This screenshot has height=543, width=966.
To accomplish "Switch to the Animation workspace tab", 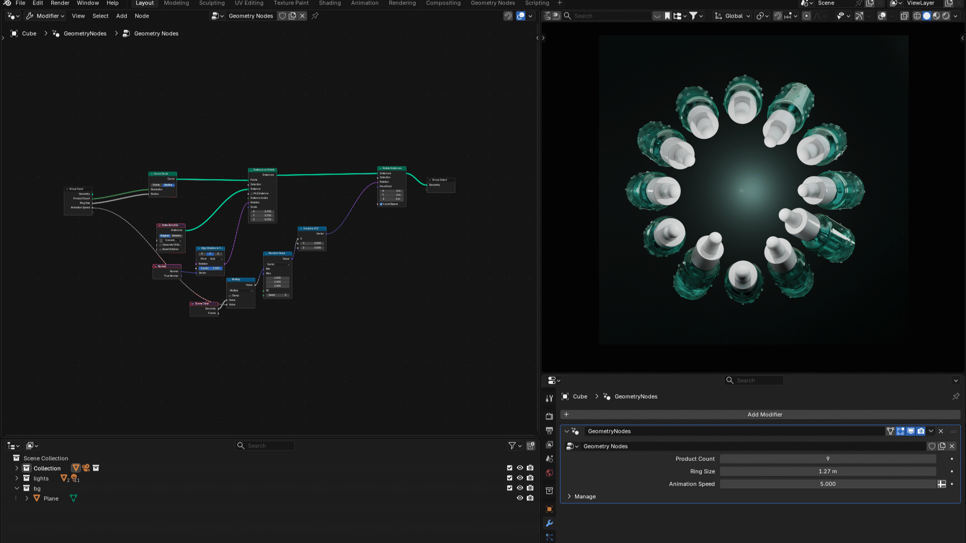I will (365, 3).
